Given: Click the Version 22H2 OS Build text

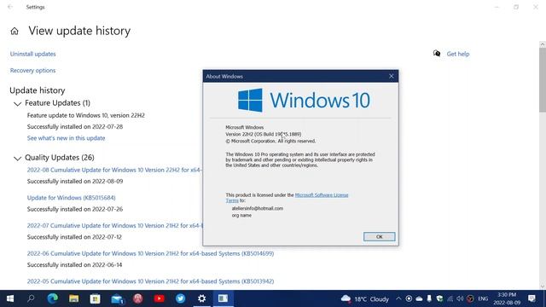Looking at the screenshot, I should coord(264,134).
